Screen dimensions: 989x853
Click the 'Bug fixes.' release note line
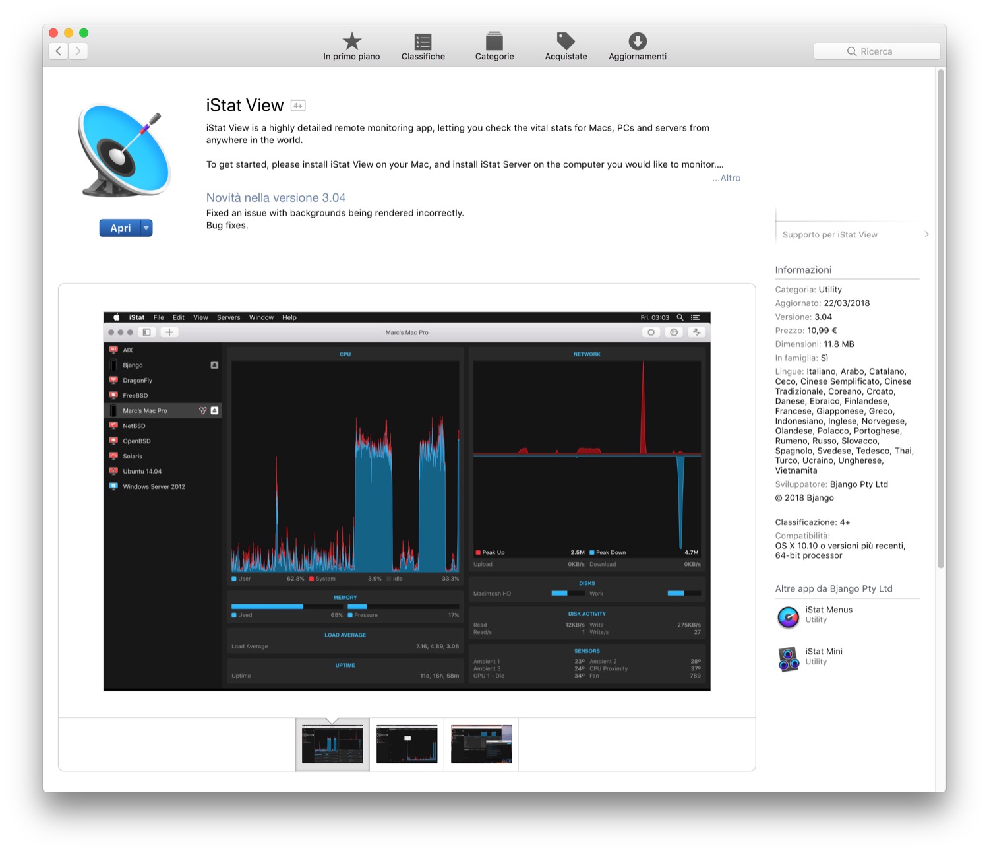coord(227,226)
